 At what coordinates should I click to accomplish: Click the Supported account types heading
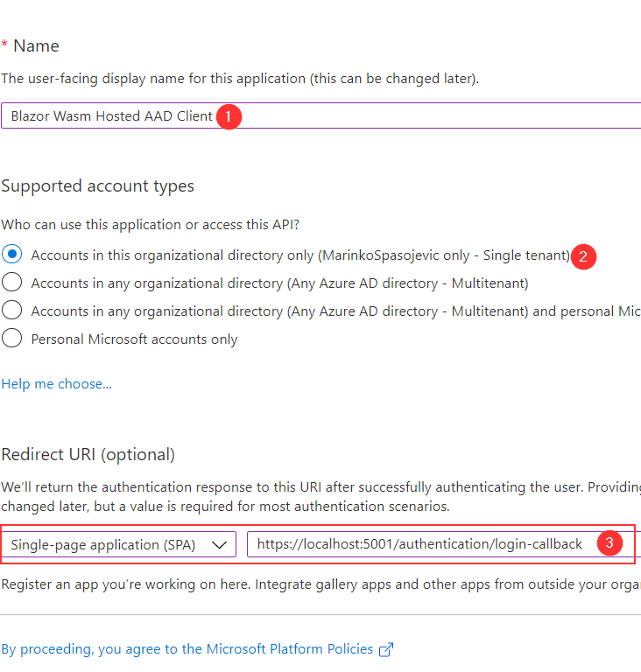(97, 185)
